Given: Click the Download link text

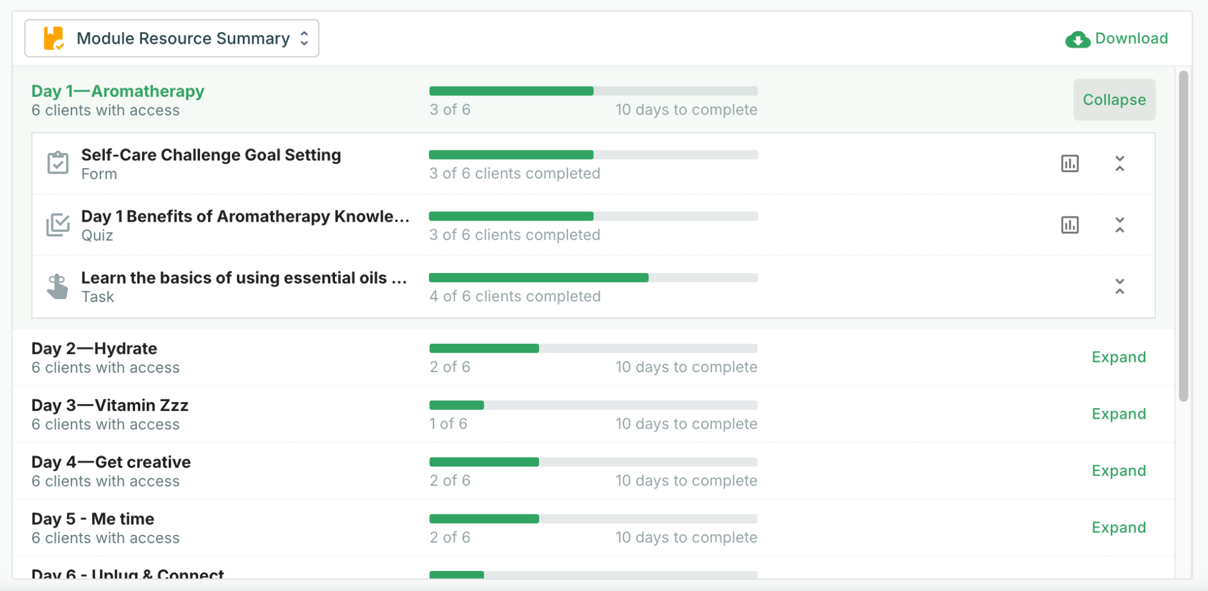Looking at the screenshot, I should pos(1131,38).
